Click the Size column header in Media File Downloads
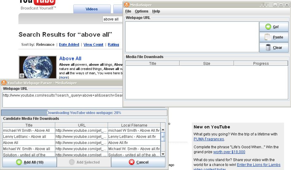The image size is (291, 170). click(207, 63)
